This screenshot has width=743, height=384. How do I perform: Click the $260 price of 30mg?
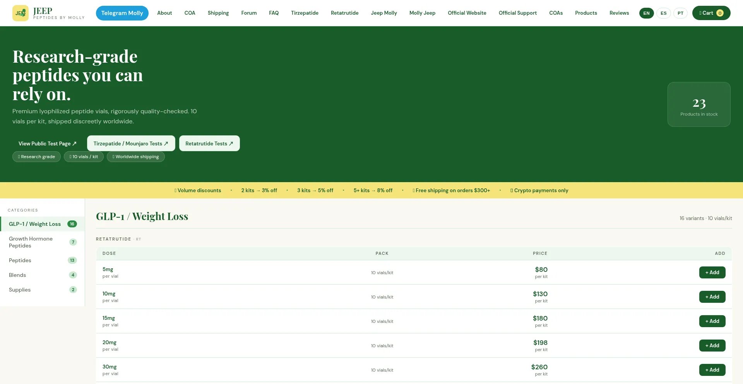point(539,367)
